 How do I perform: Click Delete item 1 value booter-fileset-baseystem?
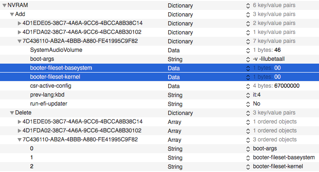[x=284, y=157]
